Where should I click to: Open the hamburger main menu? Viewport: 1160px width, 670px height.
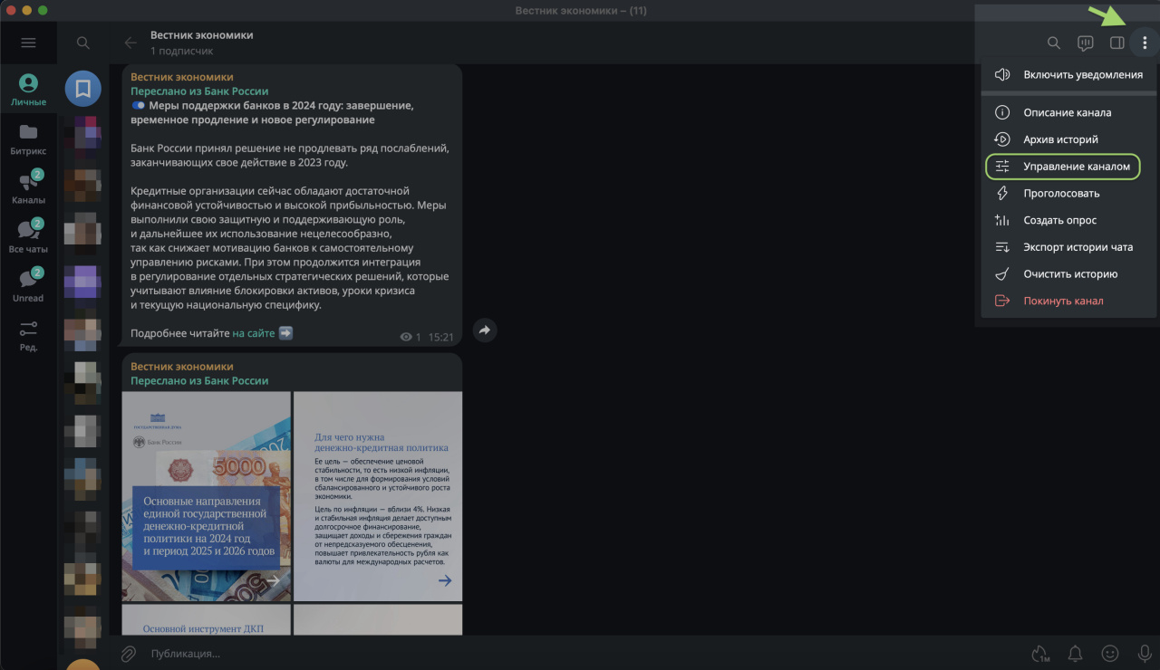[28, 43]
